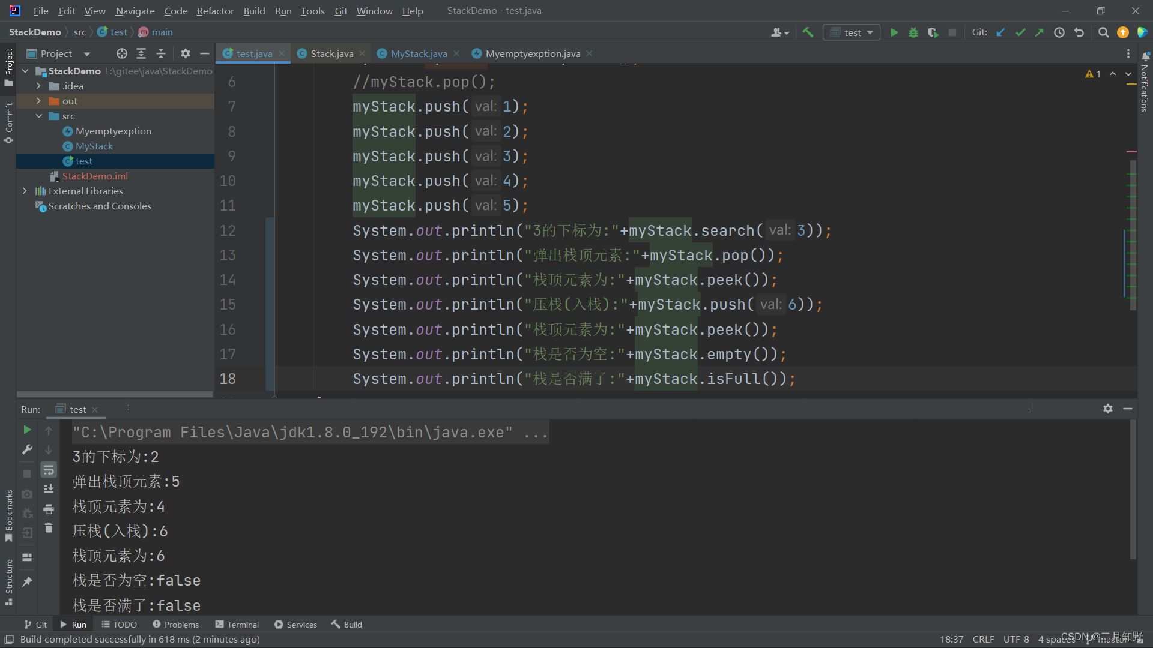The width and height of the screenshot is (1153, 648).
Task: Open the Git tool window button
Action: (x=35, y=625)
